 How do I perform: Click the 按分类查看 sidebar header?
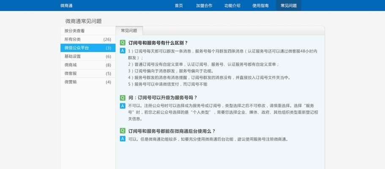(75, 31)
